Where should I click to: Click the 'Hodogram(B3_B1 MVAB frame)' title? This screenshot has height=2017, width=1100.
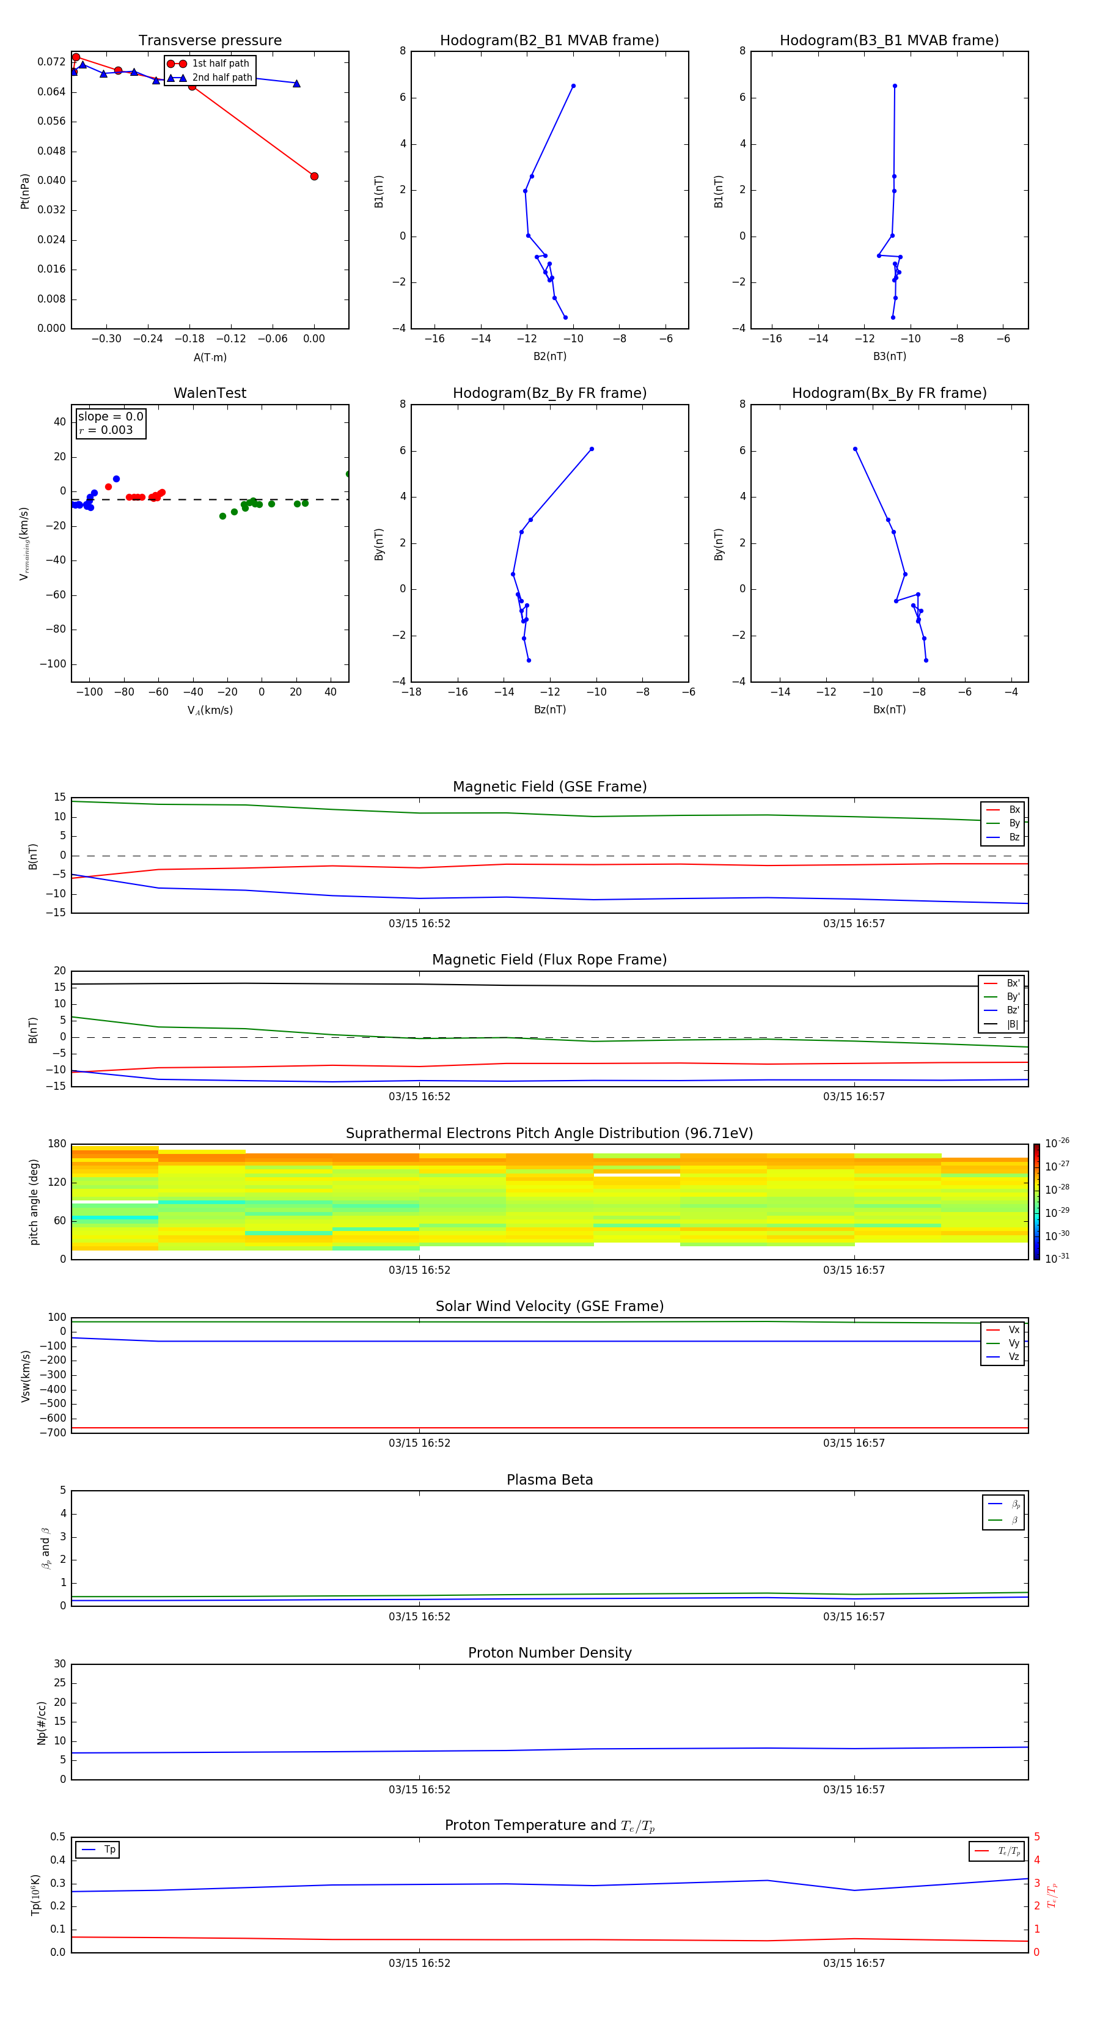[889, 41]
